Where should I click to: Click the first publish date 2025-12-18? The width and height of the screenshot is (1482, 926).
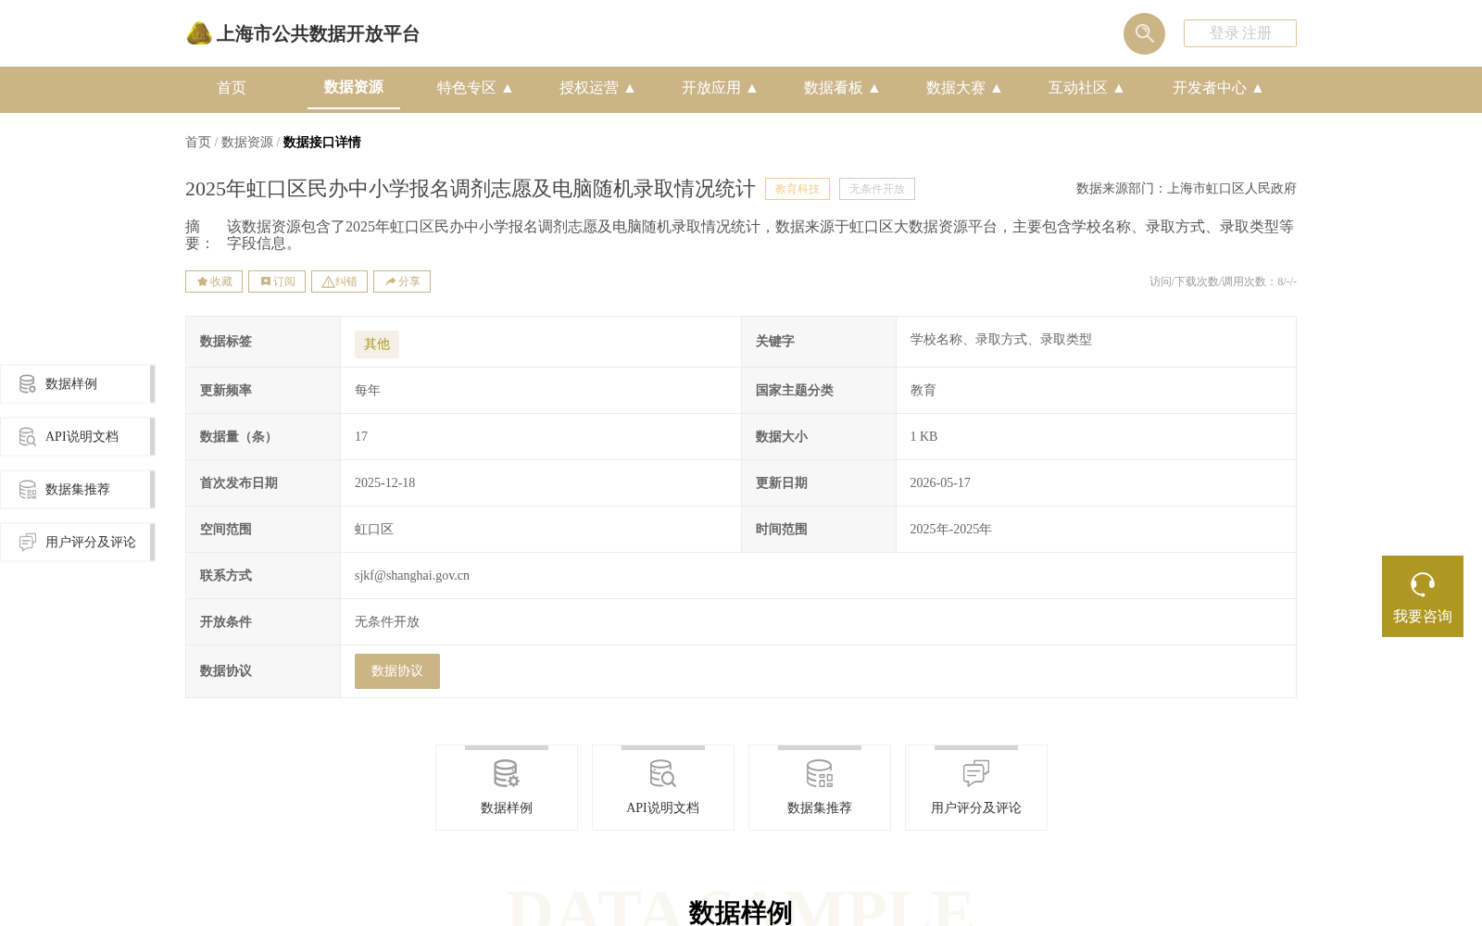pyautogui.click(x=385, y=483)
